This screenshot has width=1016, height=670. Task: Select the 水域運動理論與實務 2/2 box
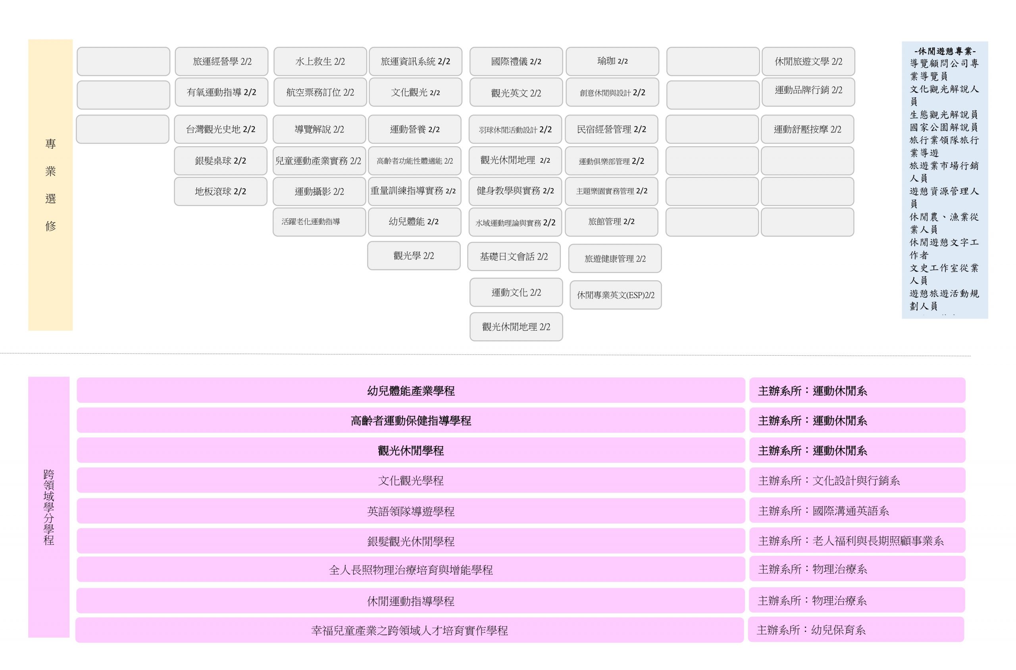(x=515, y=222)
